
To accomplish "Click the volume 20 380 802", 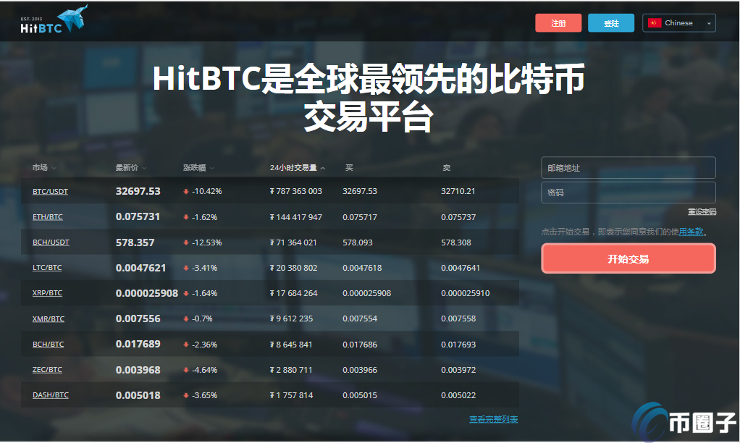I will (293, 268).
